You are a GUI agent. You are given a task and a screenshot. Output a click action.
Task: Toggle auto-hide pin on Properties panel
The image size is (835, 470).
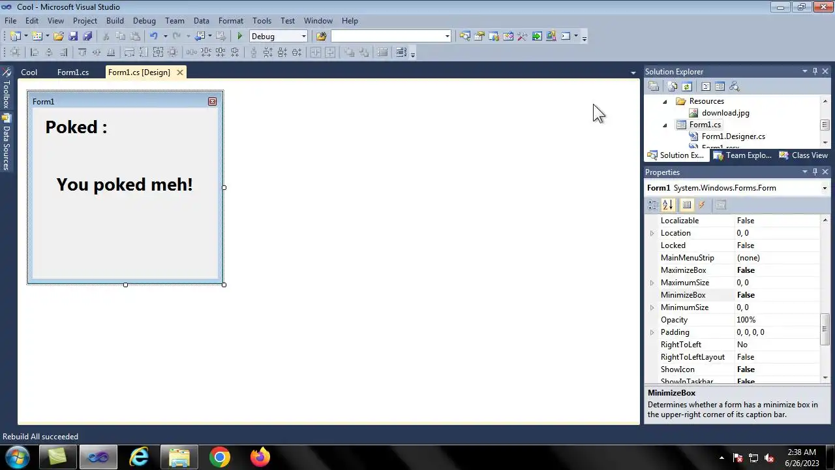(x=815, y=172)
